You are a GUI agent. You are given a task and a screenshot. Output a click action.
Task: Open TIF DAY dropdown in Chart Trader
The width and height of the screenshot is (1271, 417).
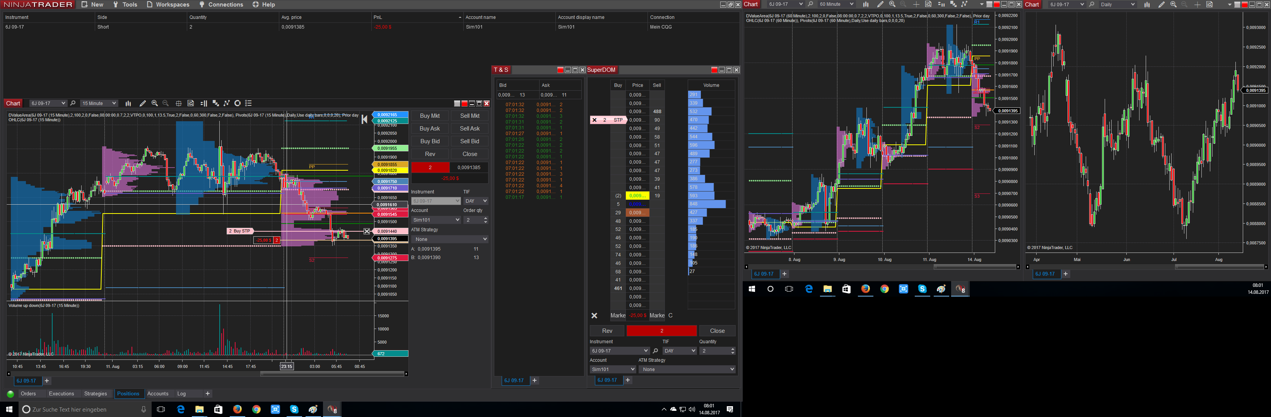476,201
